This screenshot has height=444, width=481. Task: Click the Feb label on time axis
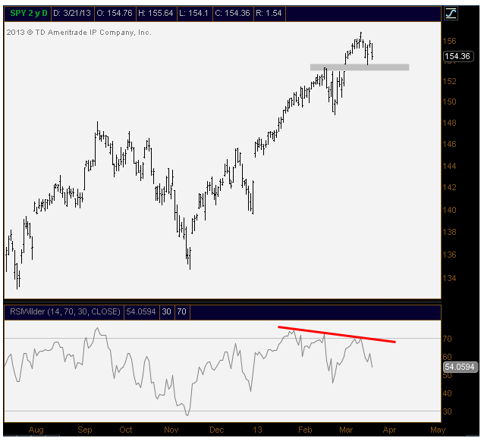(x=305, y=430)
